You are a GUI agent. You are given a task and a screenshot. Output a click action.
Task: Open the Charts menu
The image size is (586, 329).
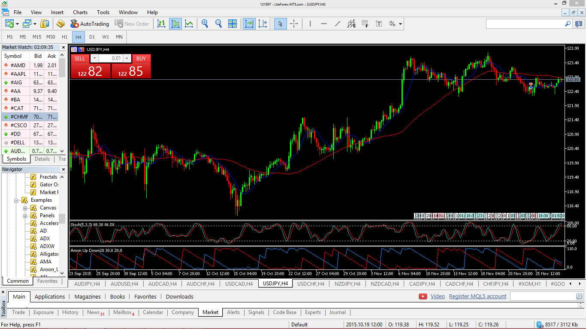point(80,12)
